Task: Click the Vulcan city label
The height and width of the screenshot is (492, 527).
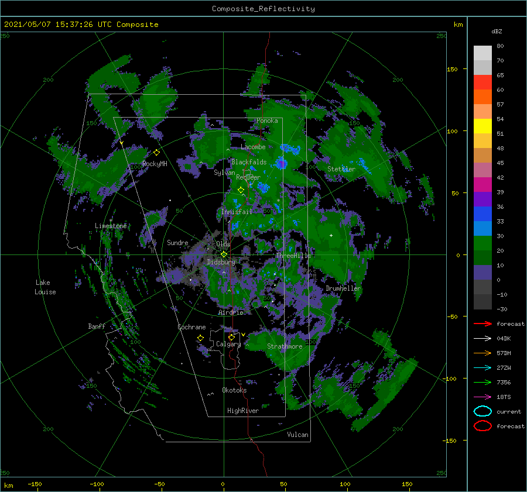Action: [x=298, y=435]
